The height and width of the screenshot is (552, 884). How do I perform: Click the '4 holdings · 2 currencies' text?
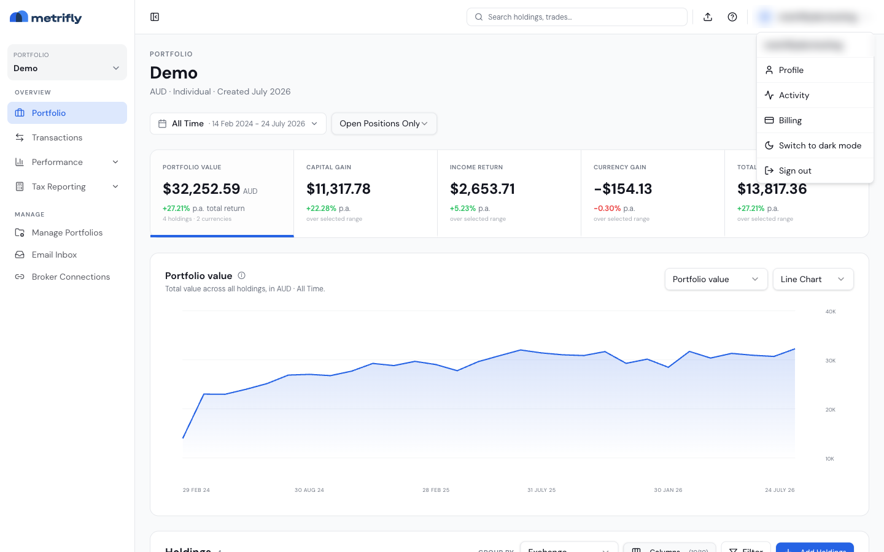(x=197, y=219)
